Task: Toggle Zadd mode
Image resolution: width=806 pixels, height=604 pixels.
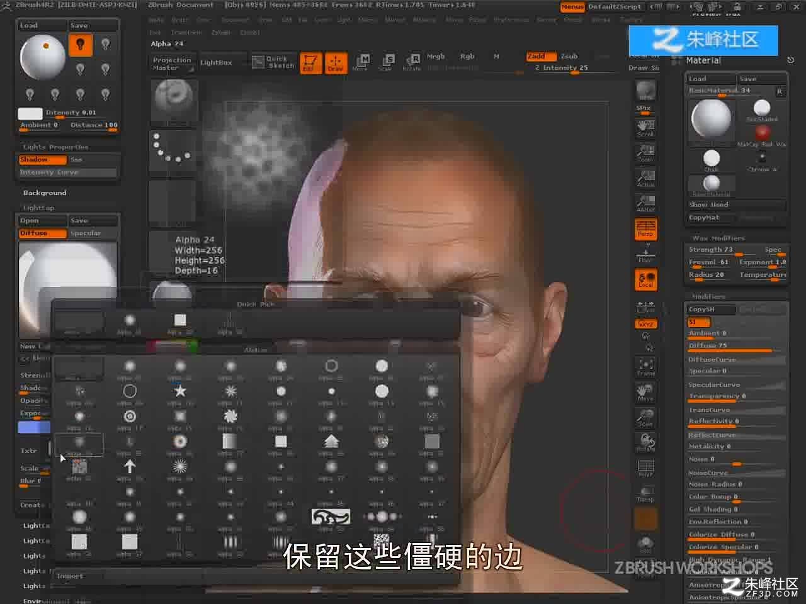Action: tap(542, 57)
